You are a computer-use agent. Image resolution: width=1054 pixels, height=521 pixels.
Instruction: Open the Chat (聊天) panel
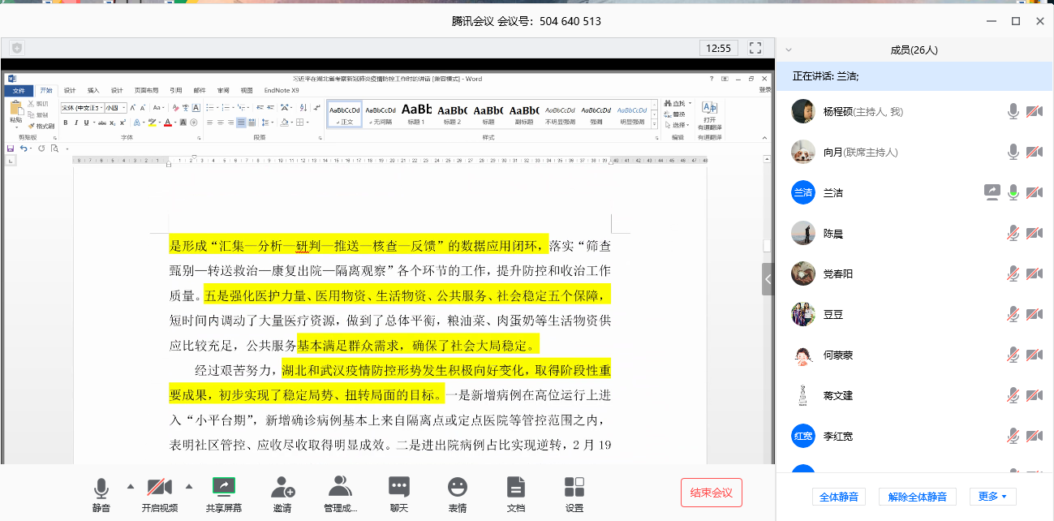point(398,488)
